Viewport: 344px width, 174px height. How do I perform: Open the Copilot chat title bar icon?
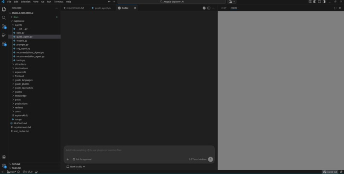click(x=230, y=2)
